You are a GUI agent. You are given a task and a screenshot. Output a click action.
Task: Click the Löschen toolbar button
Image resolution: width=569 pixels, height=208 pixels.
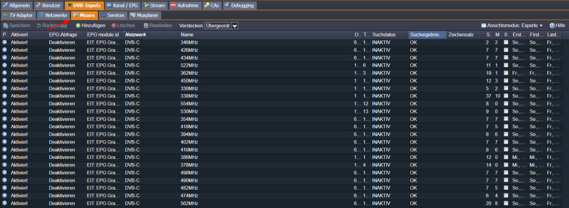coord(123,26)
